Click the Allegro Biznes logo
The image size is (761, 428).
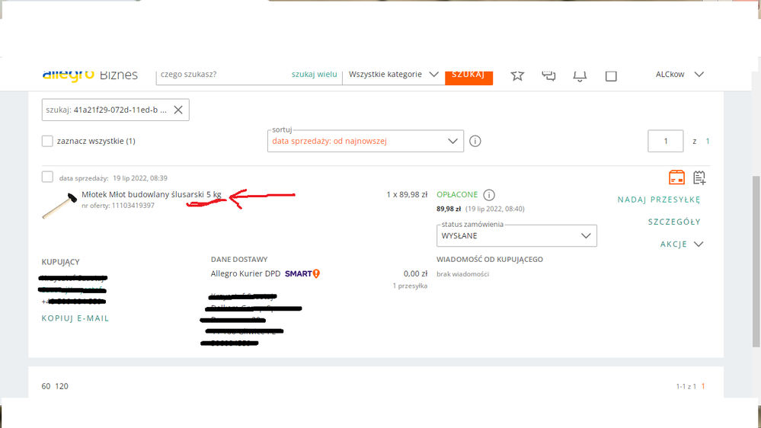pyautogui.click(x=89, y=75)
